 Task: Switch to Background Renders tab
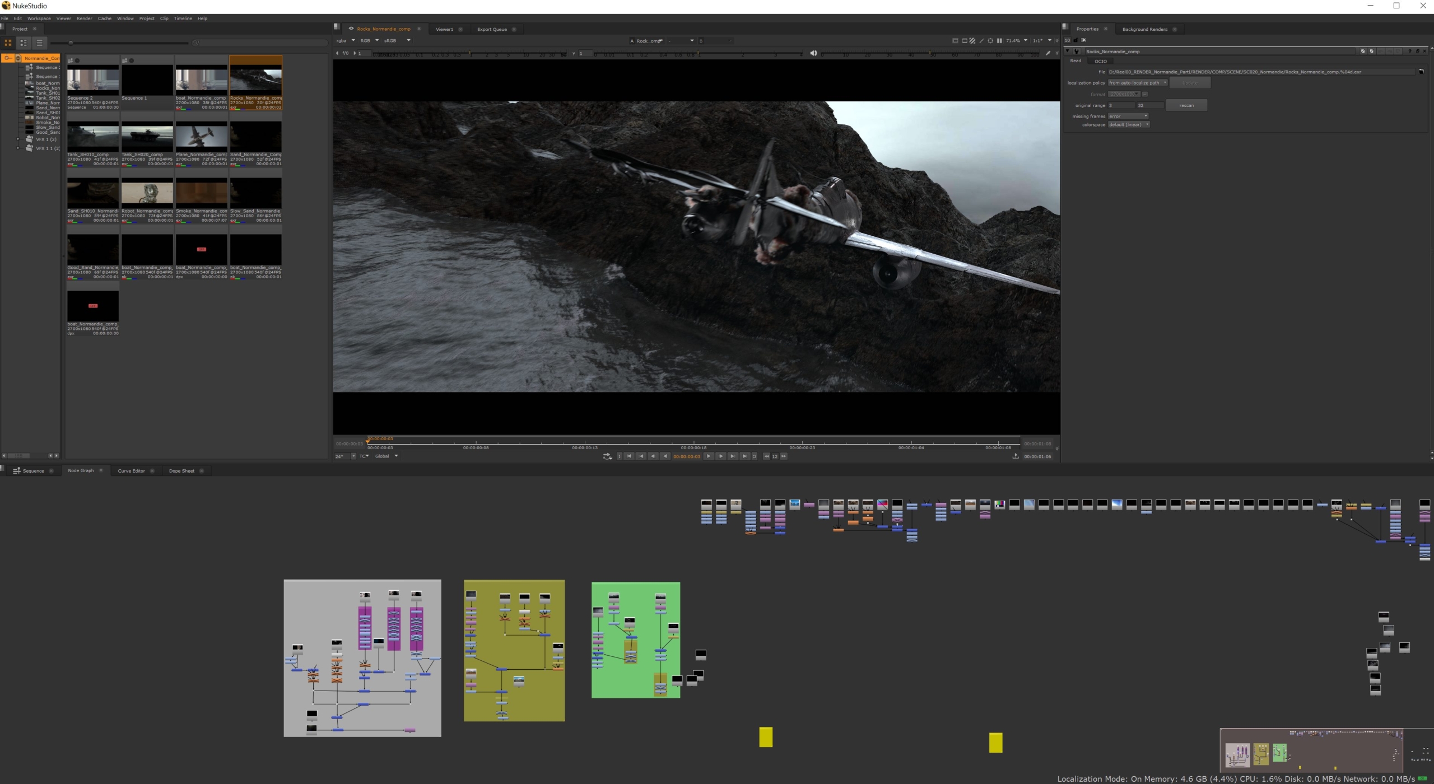pos(1144,29)
